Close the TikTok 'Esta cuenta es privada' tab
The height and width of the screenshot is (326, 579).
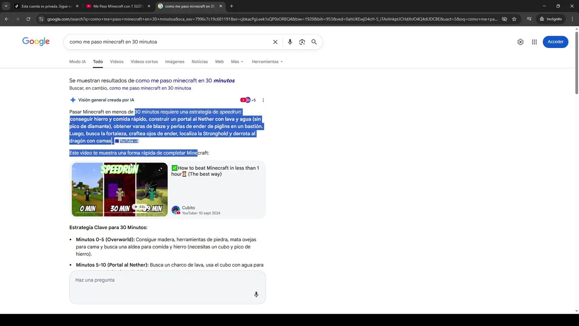pos(77,6)
